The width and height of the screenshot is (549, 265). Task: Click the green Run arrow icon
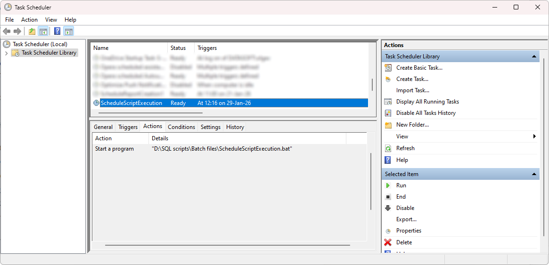tap(388, 185)
